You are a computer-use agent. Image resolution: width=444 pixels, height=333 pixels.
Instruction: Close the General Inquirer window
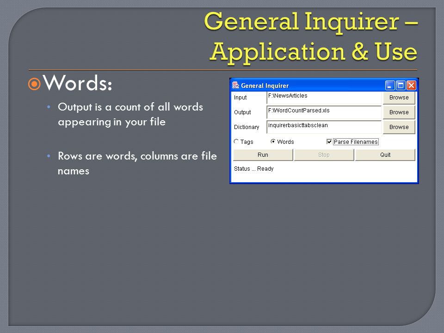point(411,85)
